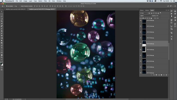Open the Window menu

tap(59, 1)
